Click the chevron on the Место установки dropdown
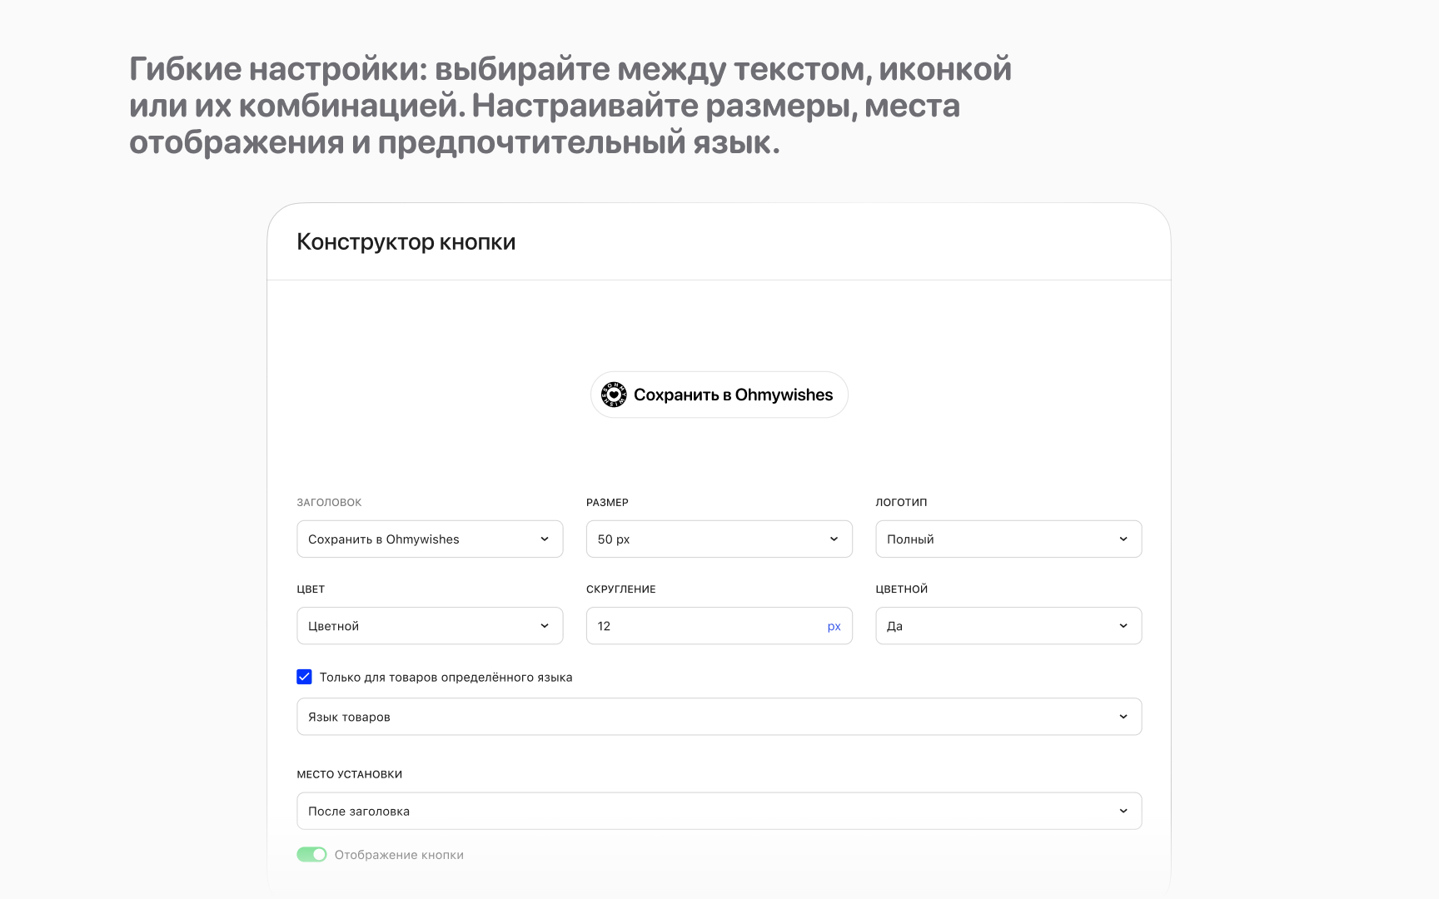 [x=1125, y=810]
